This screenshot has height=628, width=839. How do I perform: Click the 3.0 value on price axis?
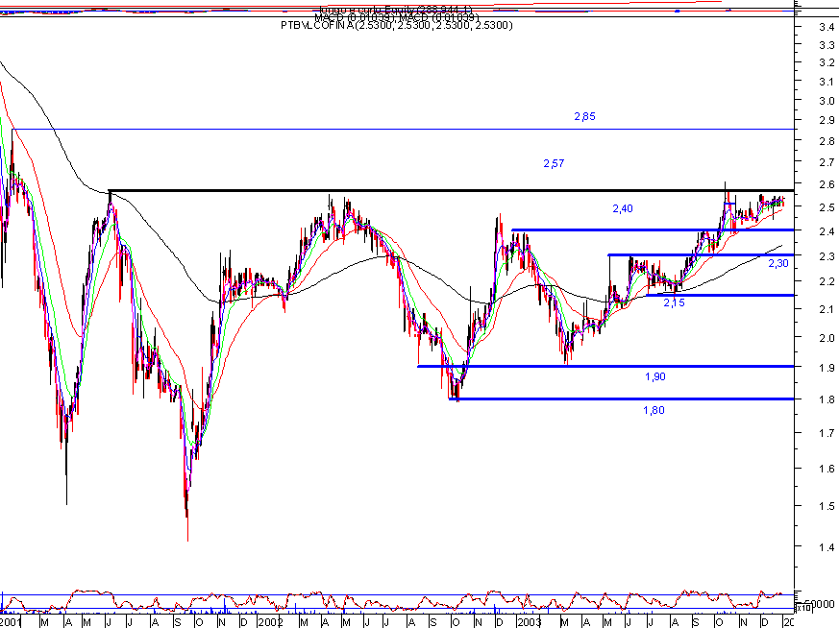pyautogui.click(x=827, y=101)
